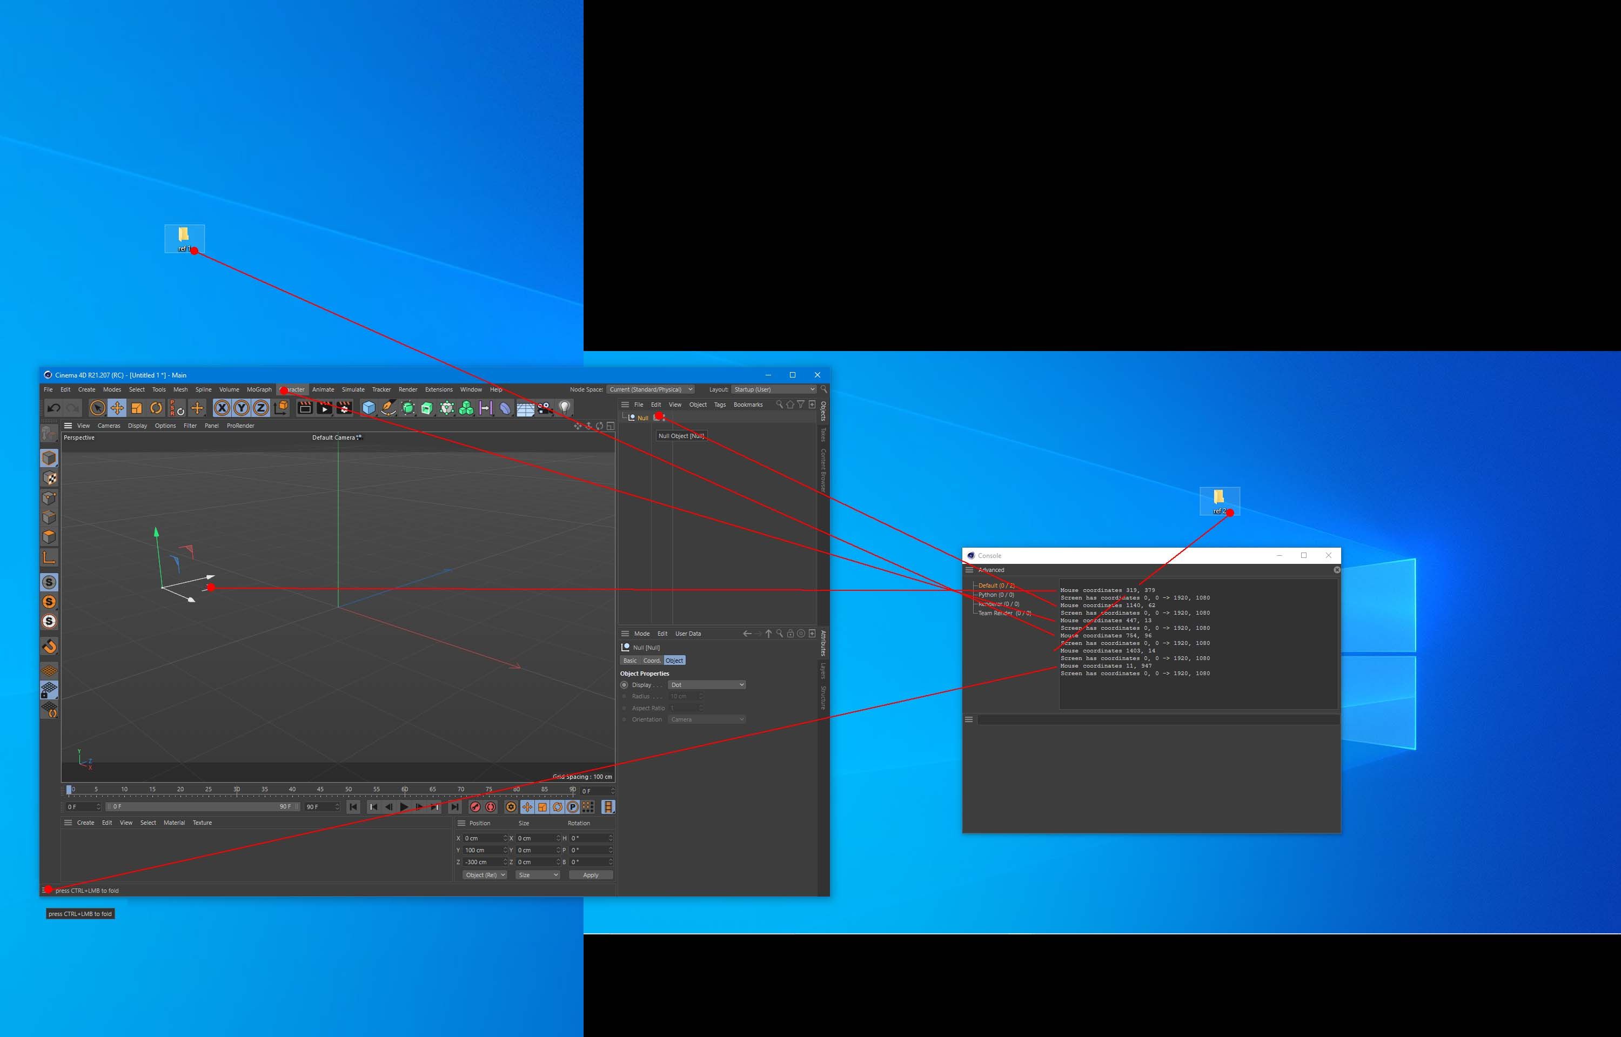Click the Spline Pen tool icon
The width and height of the screenshot is (1621, 1037).
(388, 408)
